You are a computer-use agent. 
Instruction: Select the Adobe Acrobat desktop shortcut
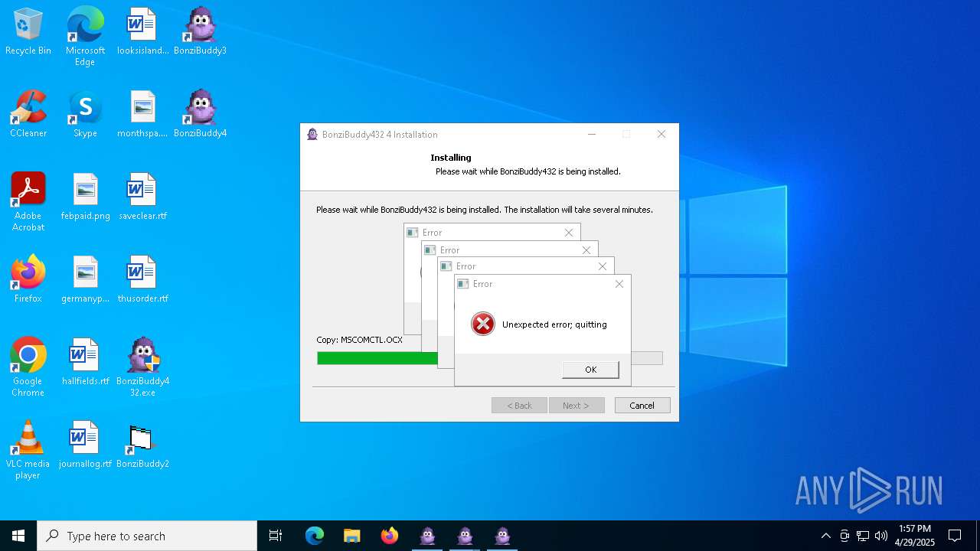click(x=28, y=202)
